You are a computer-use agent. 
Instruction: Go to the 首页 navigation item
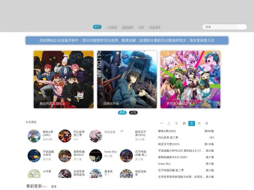pos(97,27)
